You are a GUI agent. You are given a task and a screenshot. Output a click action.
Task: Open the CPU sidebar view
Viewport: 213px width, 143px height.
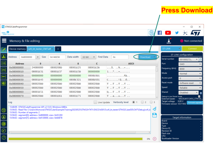pos(4,70)
